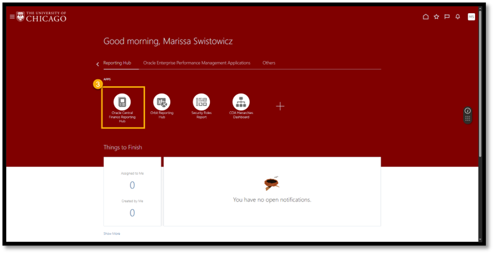Select the Reporting Hub tab
Screen dimensions: 494x253
pyautogui.click(x=117, y=63)
